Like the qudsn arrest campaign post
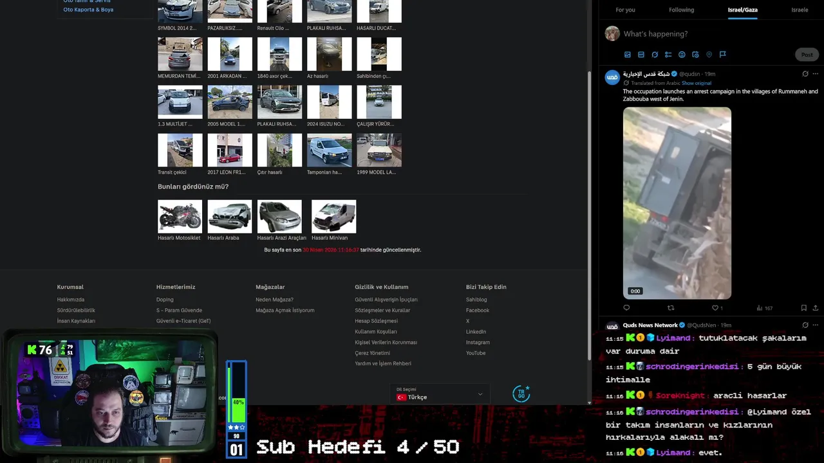Screen dimensions: 824x463 (x=717, y=308)
